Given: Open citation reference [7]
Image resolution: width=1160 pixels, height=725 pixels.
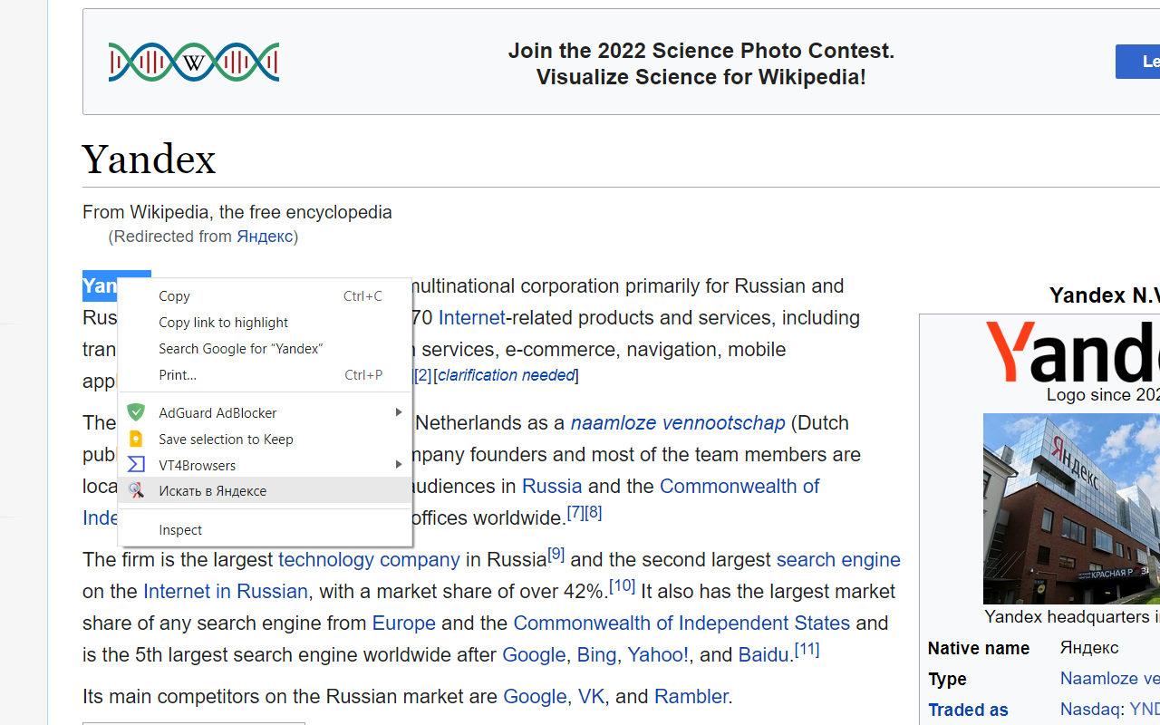Looking at the screenshot, I should (x=575, y=512).
